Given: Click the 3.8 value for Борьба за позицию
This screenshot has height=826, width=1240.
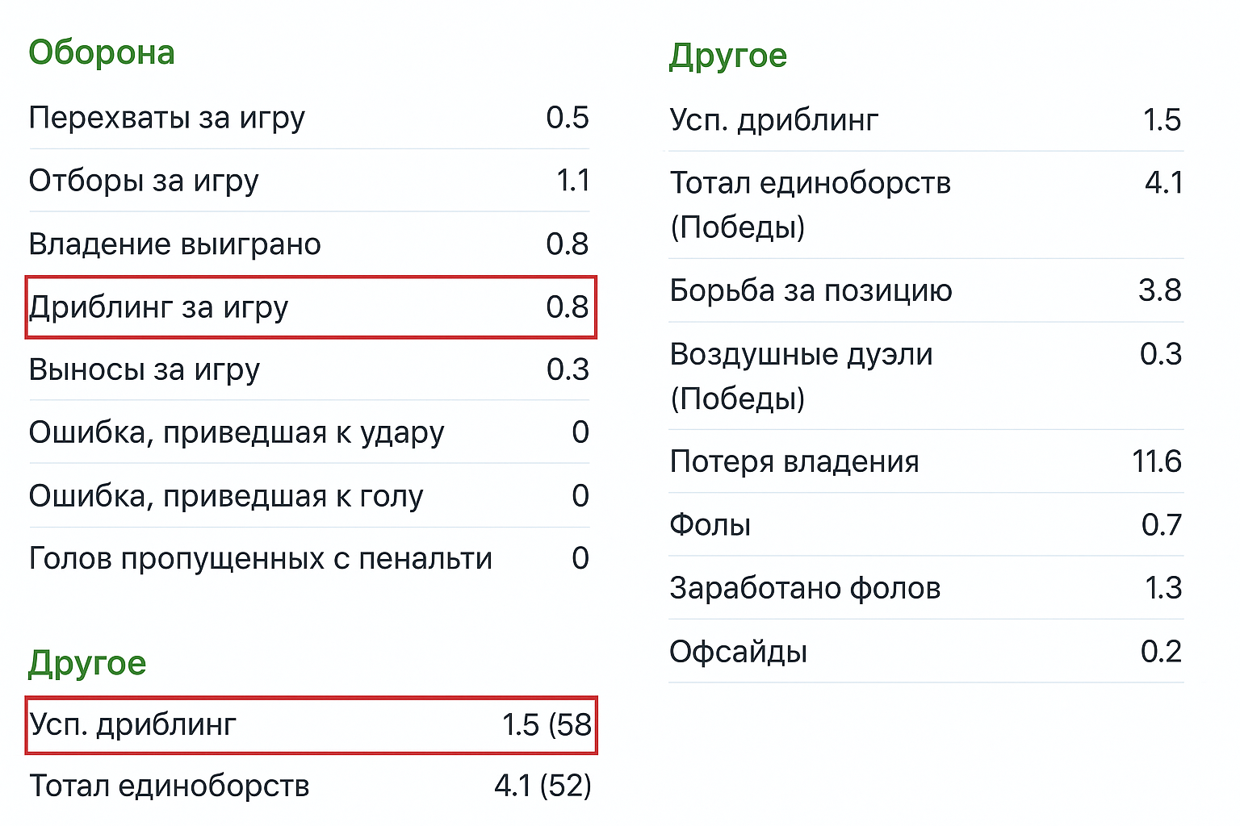Looking at the screenshot, I should (x=1159, y=290).
